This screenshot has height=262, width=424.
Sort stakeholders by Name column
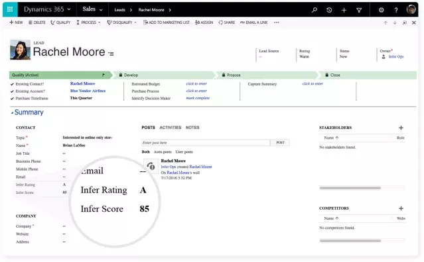(x=331, y=138)
